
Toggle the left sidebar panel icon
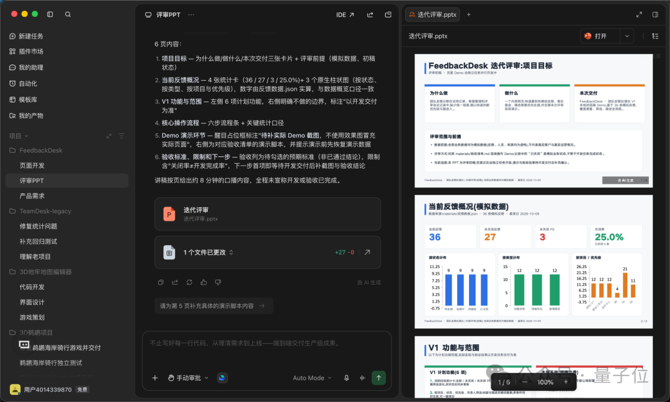[50, 14]
